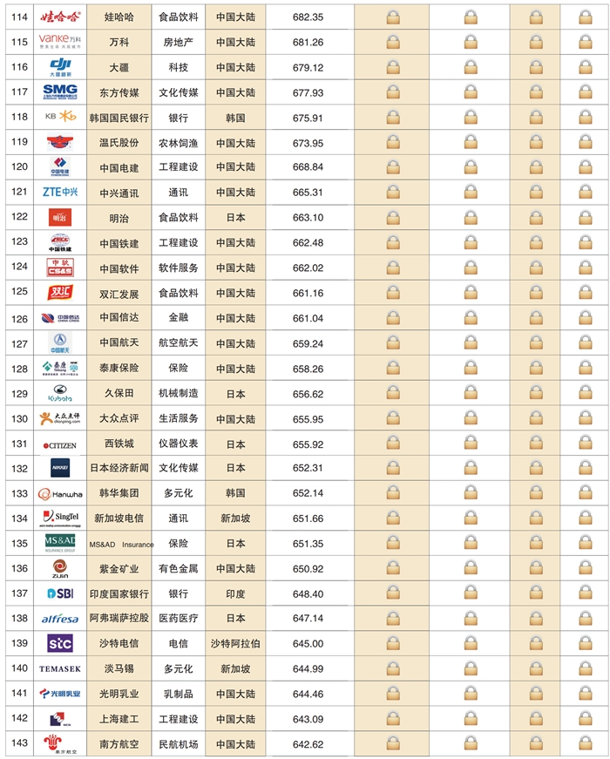
Task: Click region cell 沙特阿拉伯
Action: click(235, 643)
